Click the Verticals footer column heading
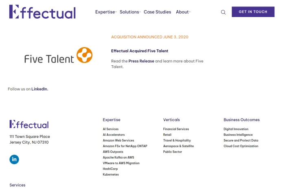The image size is (285, 189). 171,120
